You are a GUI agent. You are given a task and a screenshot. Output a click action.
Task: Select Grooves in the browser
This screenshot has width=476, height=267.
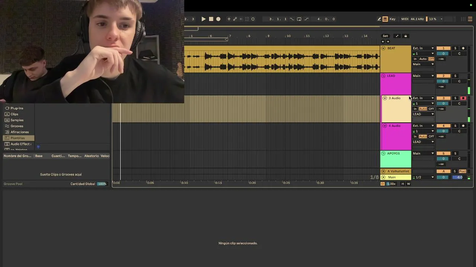[17, 126]
